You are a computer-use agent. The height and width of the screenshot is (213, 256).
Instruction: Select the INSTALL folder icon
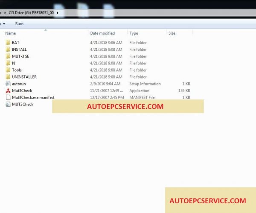tap(8, 50)
